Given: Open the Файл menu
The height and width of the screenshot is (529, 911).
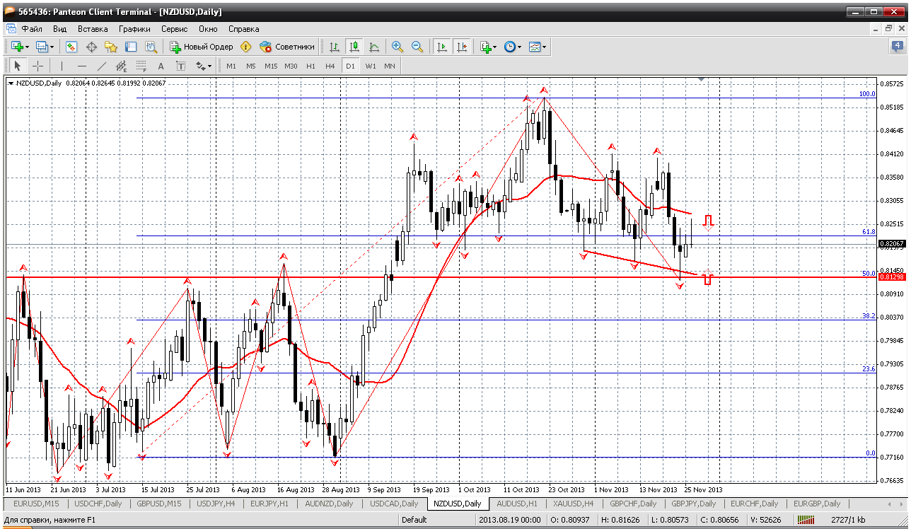Looking at the screenshot, I should coord(32,29).
